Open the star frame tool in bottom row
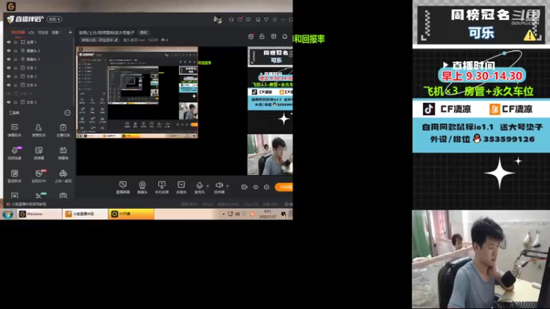The image size is (550, 309). point(14,196)
